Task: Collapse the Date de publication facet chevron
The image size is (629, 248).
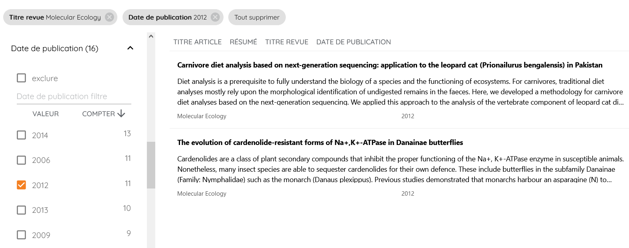Action: (x=130, y=48)
